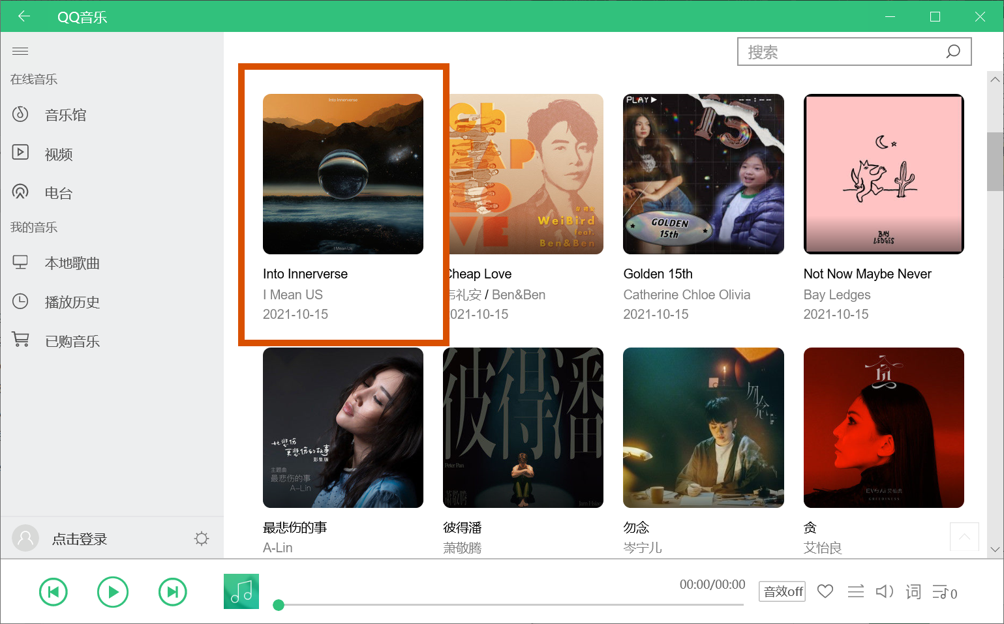Open settings gear icon in sidebar

click(202, 539)
